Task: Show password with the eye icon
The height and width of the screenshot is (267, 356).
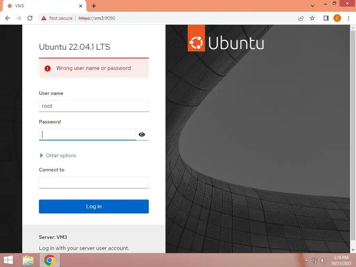Action: [142, 135]
